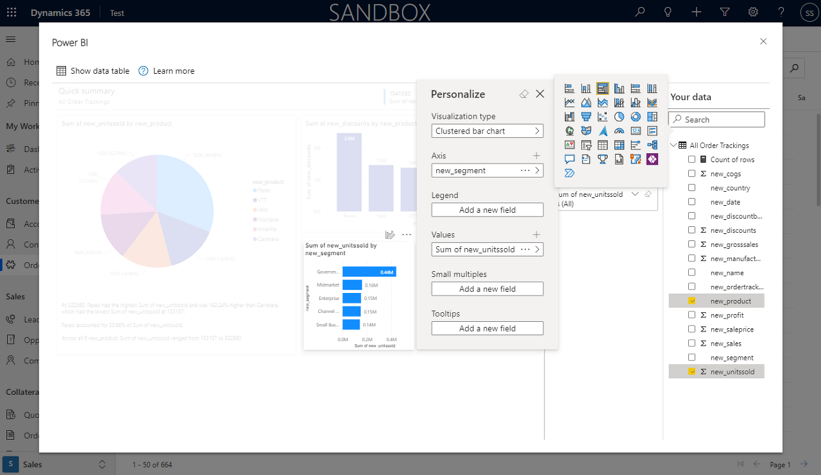
Task: Select the Donut chart visual
Action: [636, 117]
